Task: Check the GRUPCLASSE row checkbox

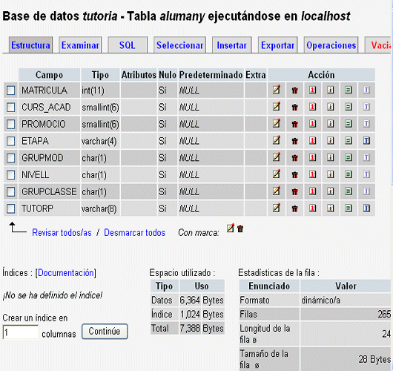Action: pyautogui.click(x=11, y=192)
